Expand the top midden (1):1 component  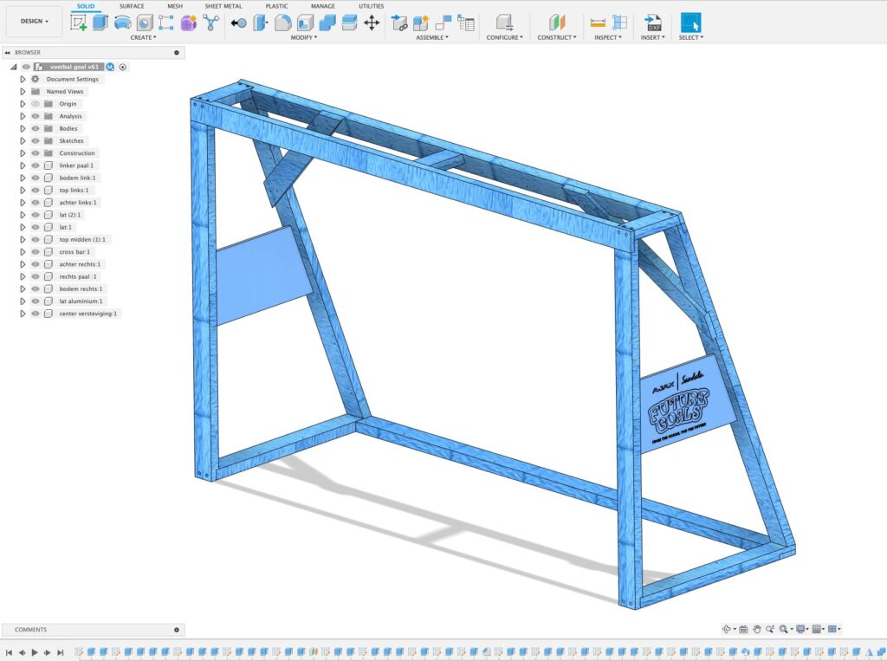pos(23,239)
